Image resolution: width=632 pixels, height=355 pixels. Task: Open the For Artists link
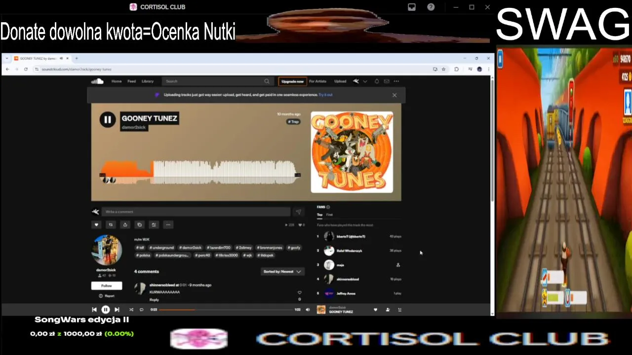pyautogui.click(x=317, y=81)
